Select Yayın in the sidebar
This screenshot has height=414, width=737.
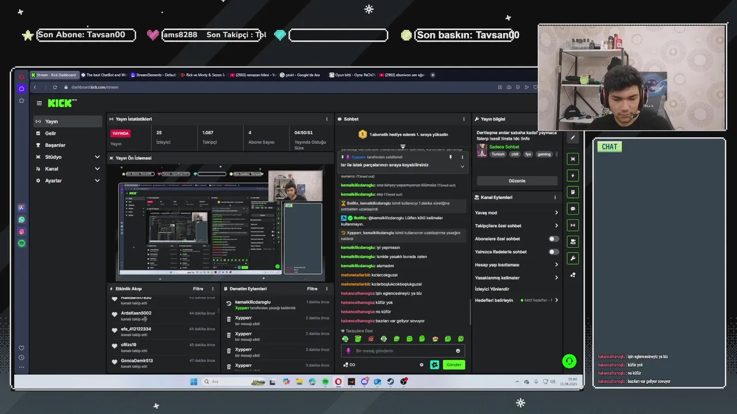[x=67, y=121]
